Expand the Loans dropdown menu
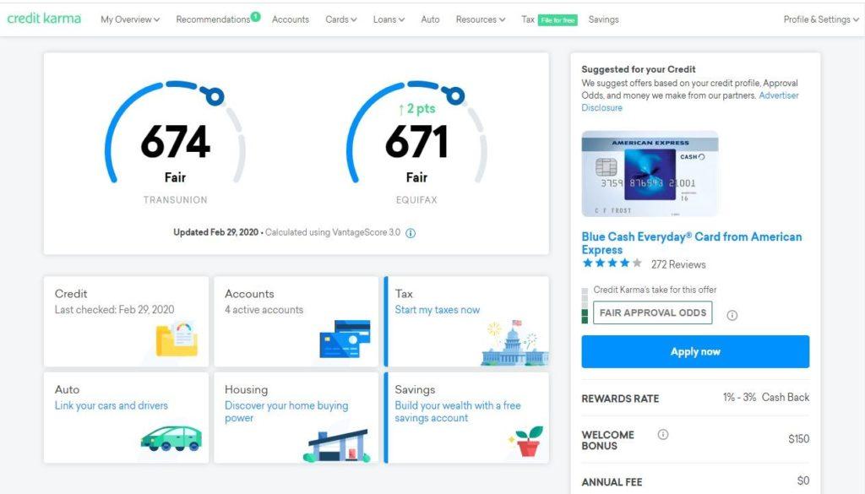This screenshot has height=494, width=865. [x=389, y=19]
